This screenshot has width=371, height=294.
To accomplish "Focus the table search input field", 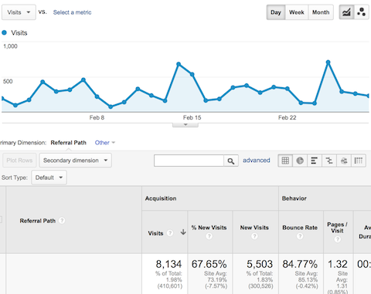I will 189,161.
